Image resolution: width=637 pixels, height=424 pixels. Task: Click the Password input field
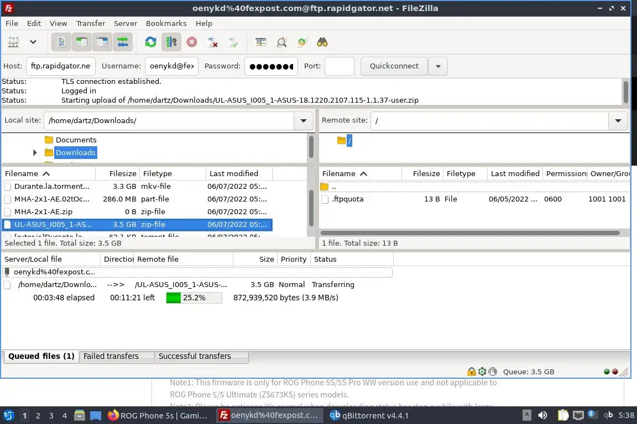pos(271,66)
